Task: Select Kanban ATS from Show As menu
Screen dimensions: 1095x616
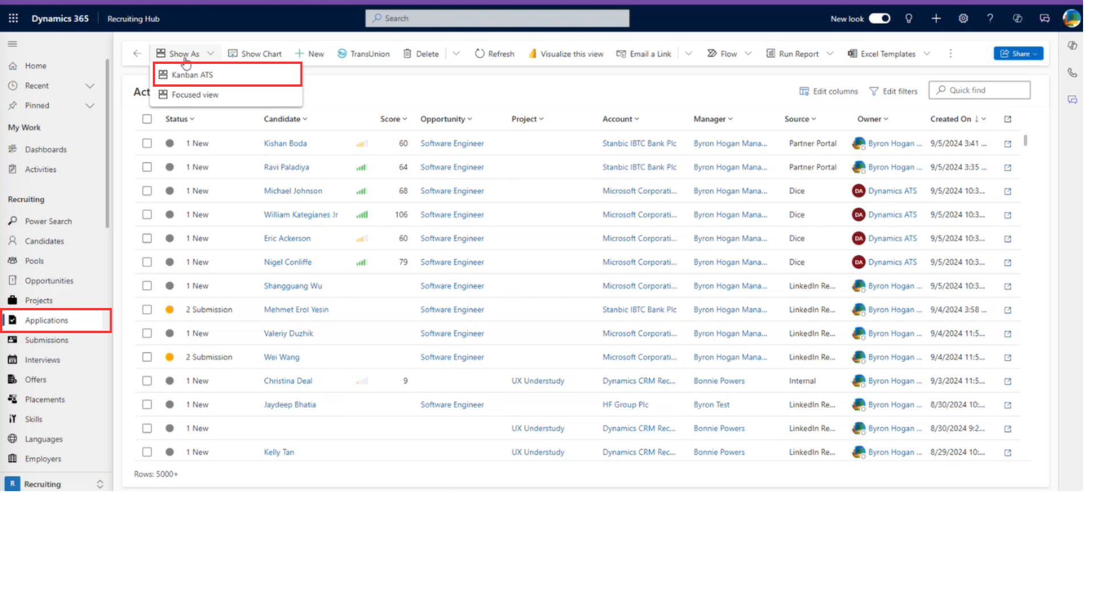Action: pyautogui.click(x=227, y=75)
